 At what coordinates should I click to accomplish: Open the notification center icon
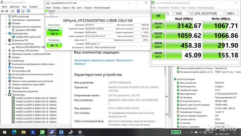click(x=235, y=132)
